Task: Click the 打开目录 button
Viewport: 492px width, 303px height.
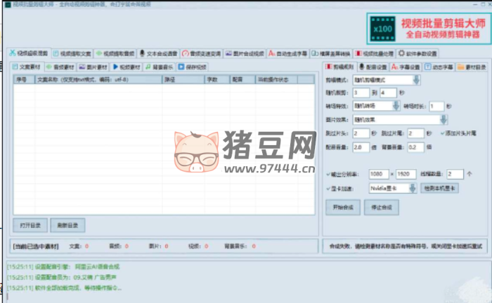Action: 30,224
